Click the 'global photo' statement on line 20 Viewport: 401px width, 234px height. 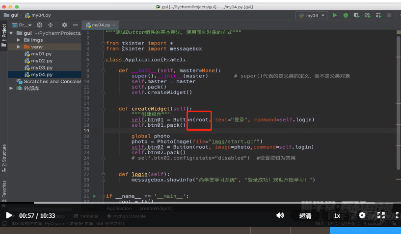coord(151,136)
